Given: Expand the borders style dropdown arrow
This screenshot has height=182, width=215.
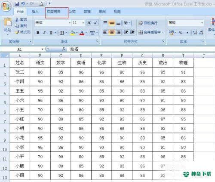Looking at the screenshot, I should click(x=66, y=33).
